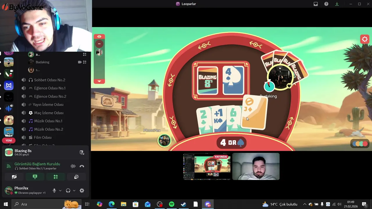Image resolution: width=372 pixels, height=209 pixels.
Task: Open the blue X-logo server icon
Action: 9,85
